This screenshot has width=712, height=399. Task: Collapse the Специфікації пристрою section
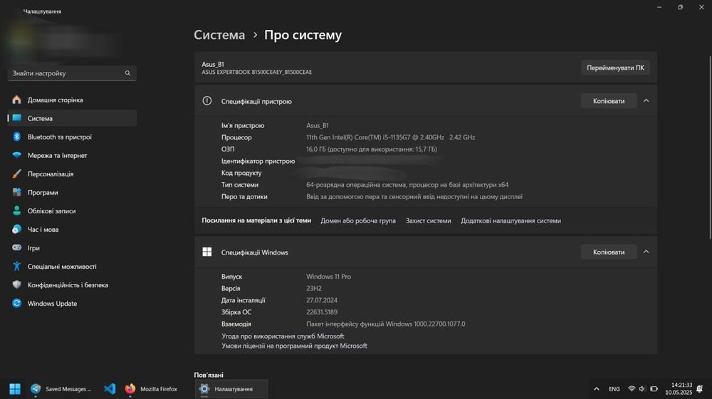pyautogui.click(x=646, y=101)
